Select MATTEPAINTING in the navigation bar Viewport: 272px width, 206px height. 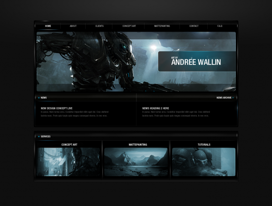coord(162,26)
